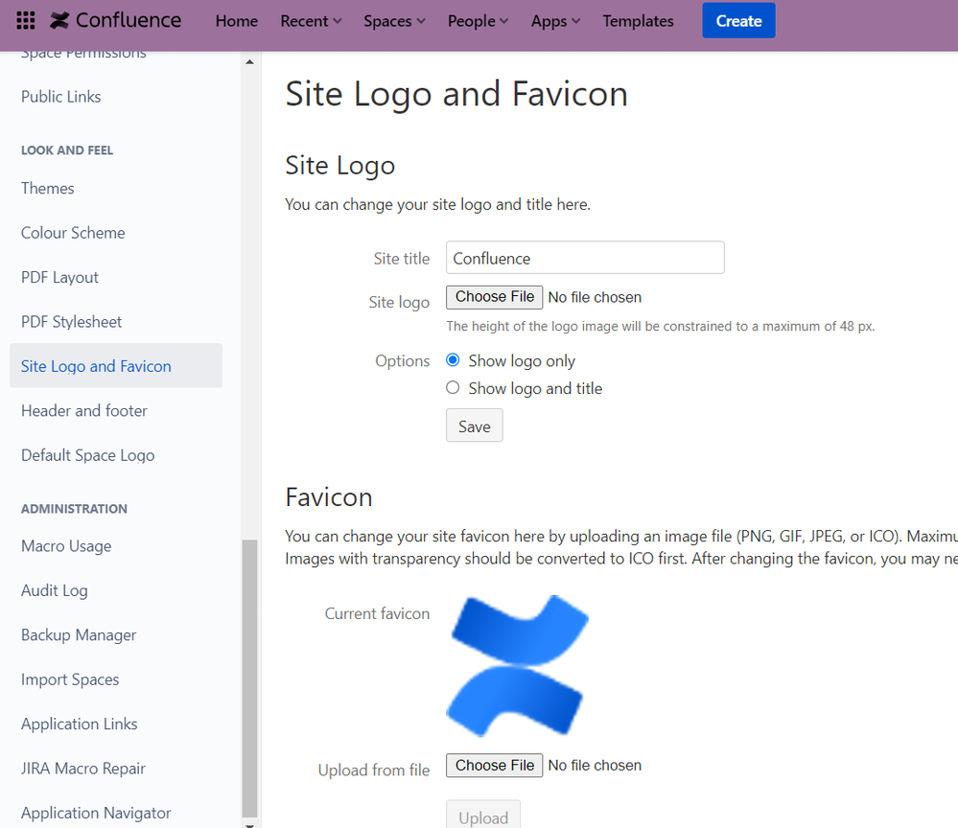This screenshot has width=958, height=828.
Task: Choose File for the favicon upload
Action: (x=494, y=765)
